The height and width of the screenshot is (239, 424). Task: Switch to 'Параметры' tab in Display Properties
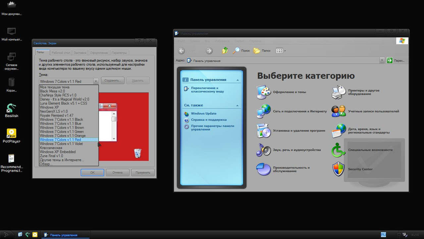point(119,53)
